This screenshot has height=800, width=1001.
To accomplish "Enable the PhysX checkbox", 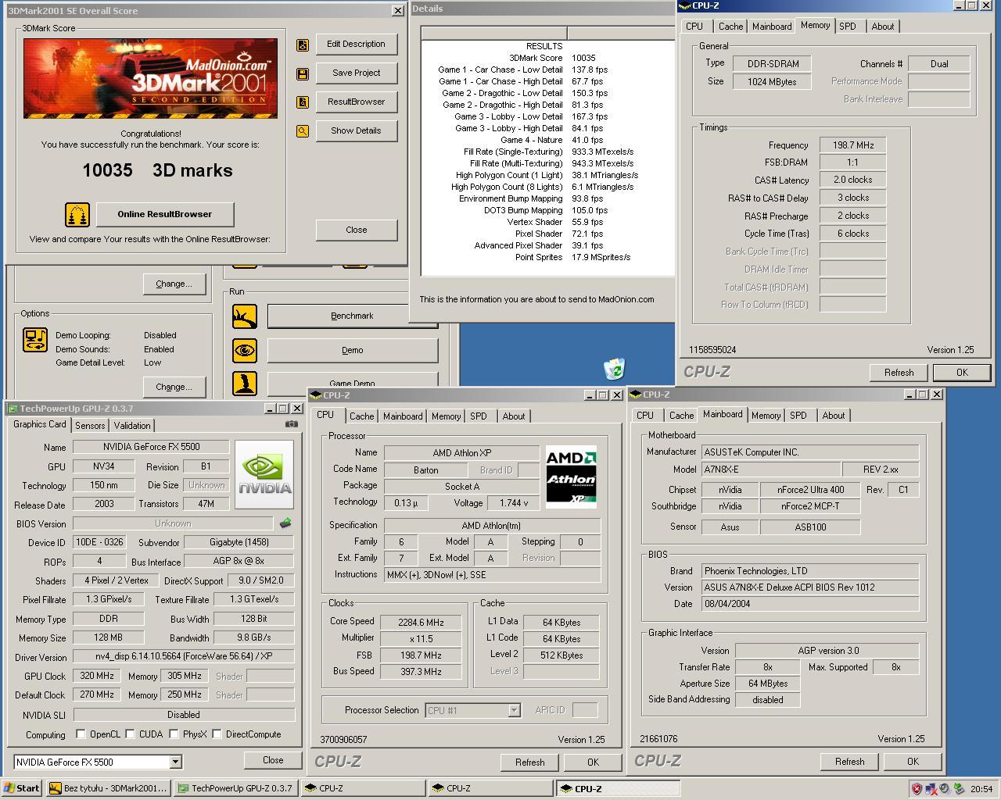I will pos(174,734).
